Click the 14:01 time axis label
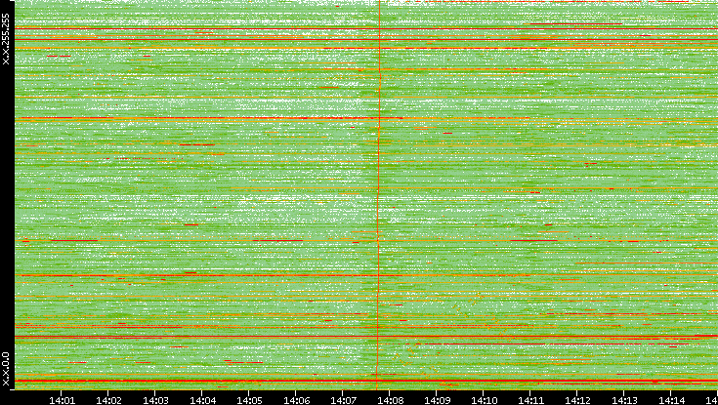 [62, 401]
